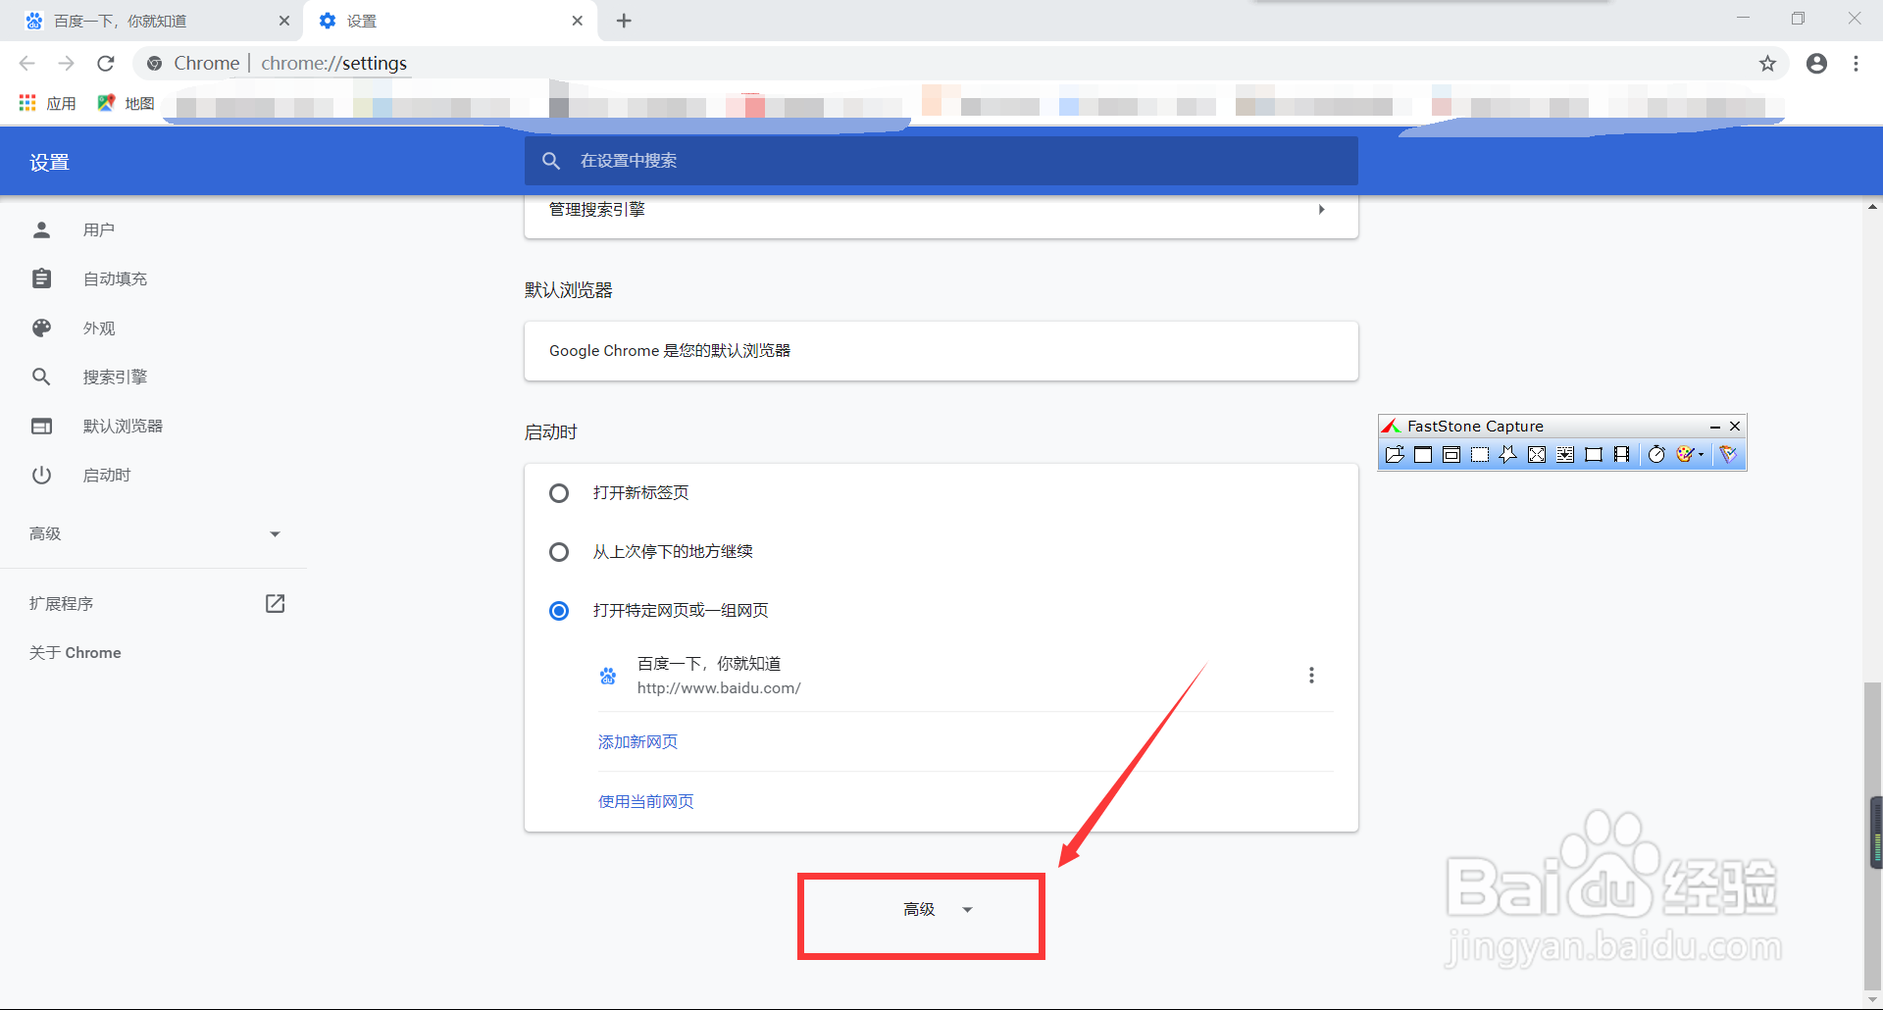Click 添加新网页 link
1883x1010 pixels.
tap(637, 742)
